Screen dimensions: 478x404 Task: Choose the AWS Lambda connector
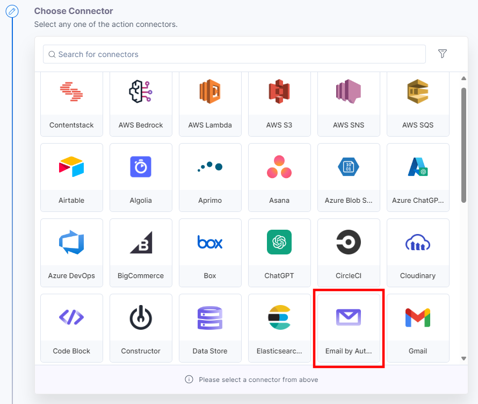(x=210, y=104)
